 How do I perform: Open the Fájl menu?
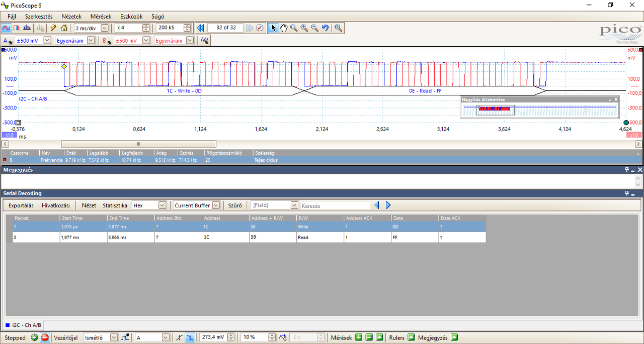point(12,17)
